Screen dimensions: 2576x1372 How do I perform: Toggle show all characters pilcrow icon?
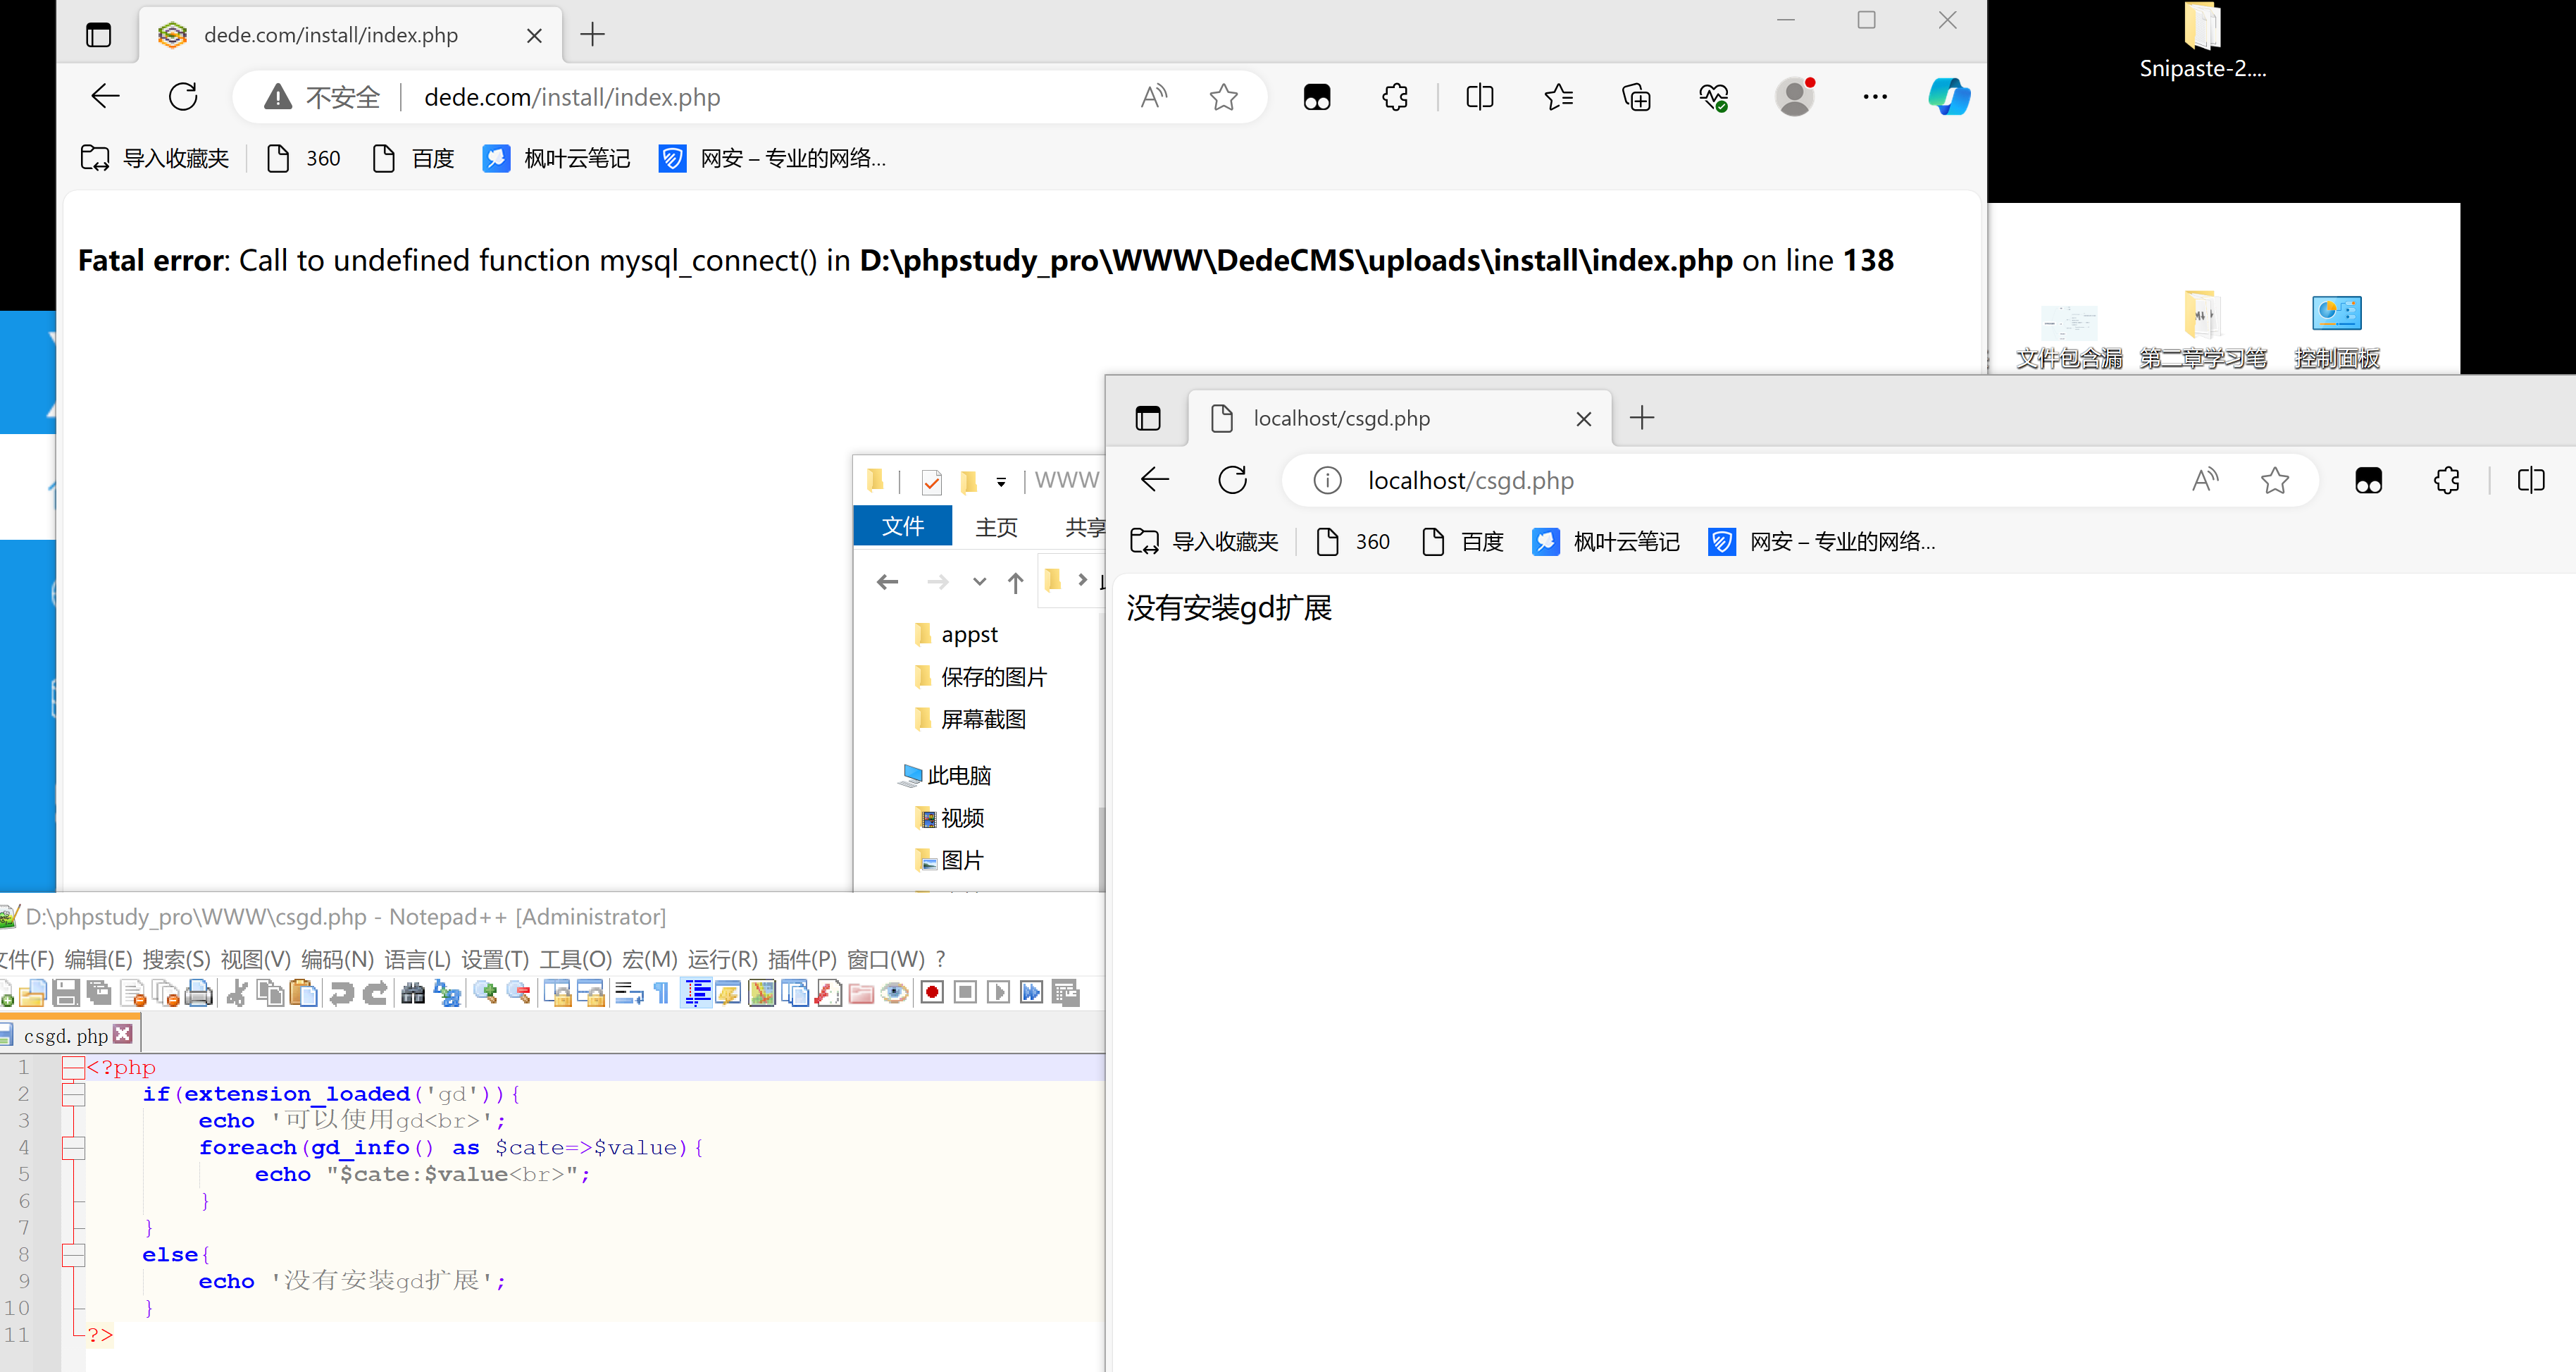[x=661, y=993]
